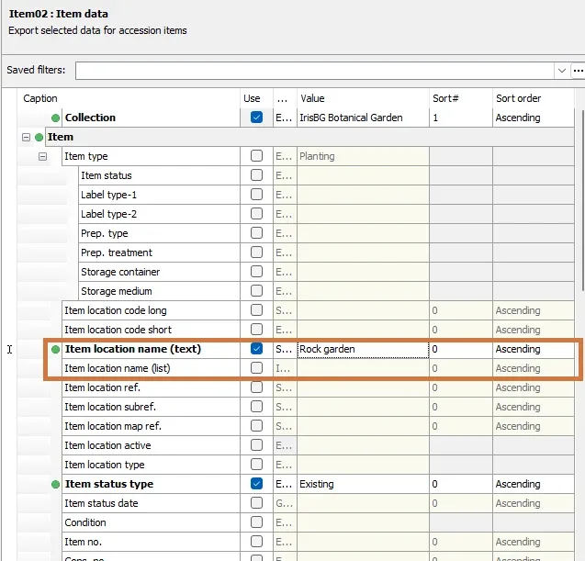Uncheck Item status type Use checkbox

point(256,484)
